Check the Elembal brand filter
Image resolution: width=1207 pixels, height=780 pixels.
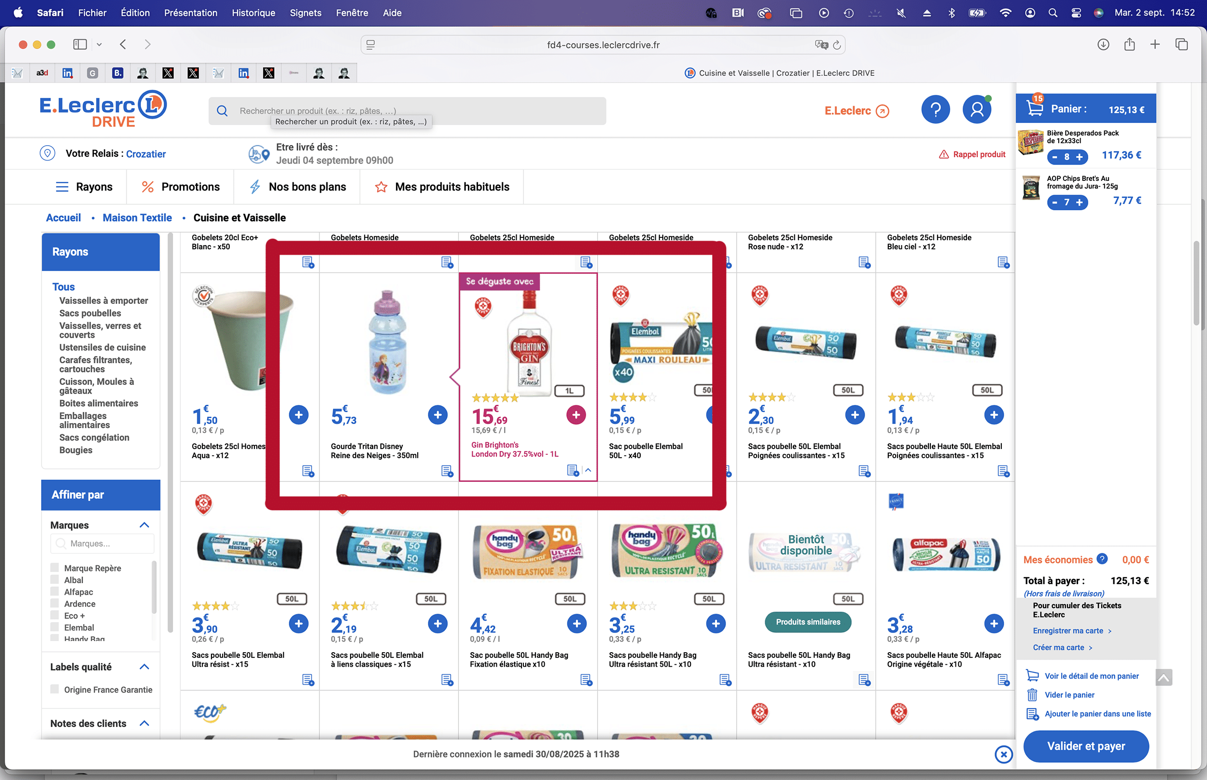coord(55,627)
